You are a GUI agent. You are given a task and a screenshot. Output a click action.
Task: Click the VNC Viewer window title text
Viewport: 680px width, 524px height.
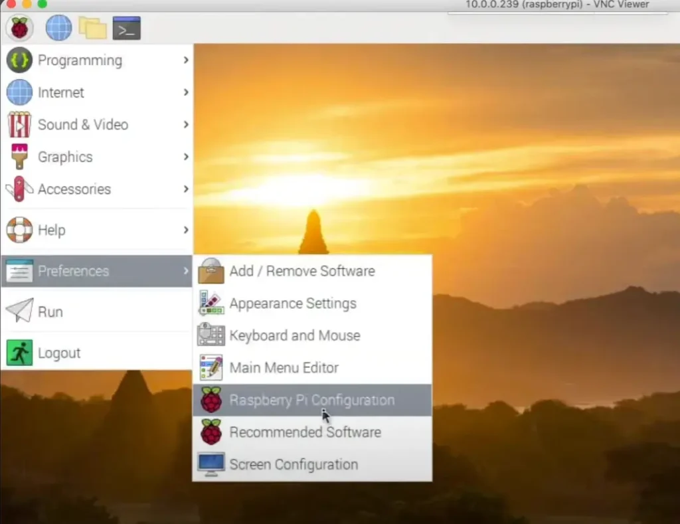(x=557, y=5)
